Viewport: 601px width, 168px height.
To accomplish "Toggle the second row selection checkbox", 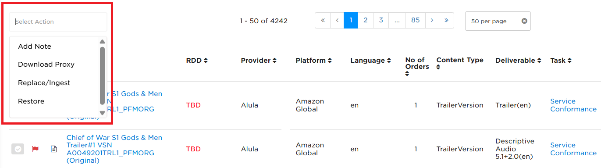I will tap(18, 149).
